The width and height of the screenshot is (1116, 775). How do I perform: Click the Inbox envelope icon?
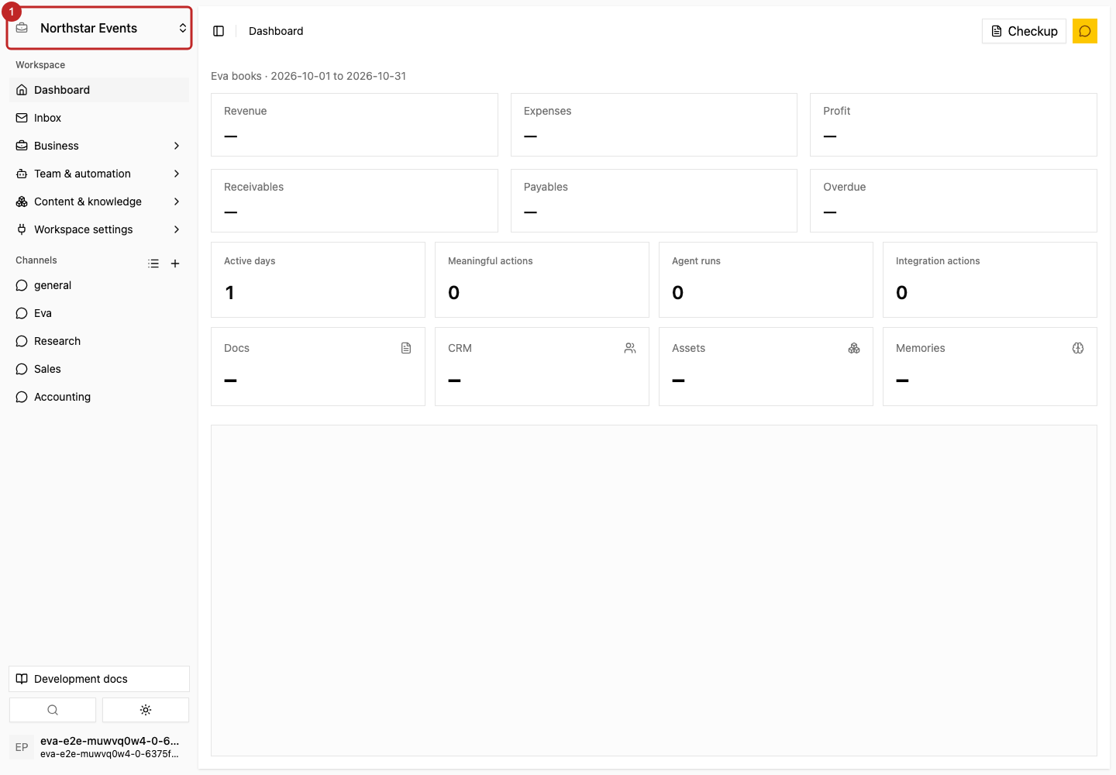coord(22,118)
